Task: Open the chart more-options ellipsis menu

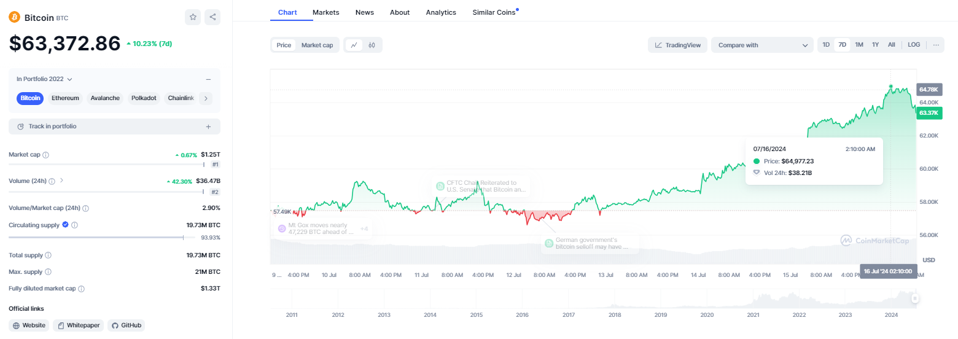Action: pyautogui.click(x=935, y=45)
